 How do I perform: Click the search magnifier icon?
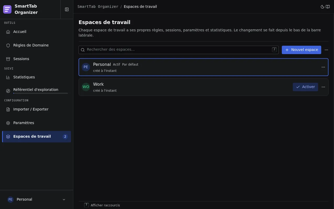83,50
